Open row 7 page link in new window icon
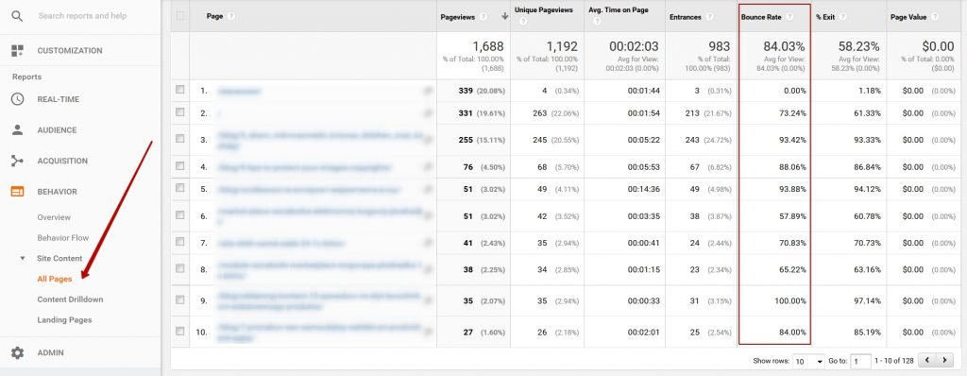Viewport: 967px width, 376px height. coord(428,243)
